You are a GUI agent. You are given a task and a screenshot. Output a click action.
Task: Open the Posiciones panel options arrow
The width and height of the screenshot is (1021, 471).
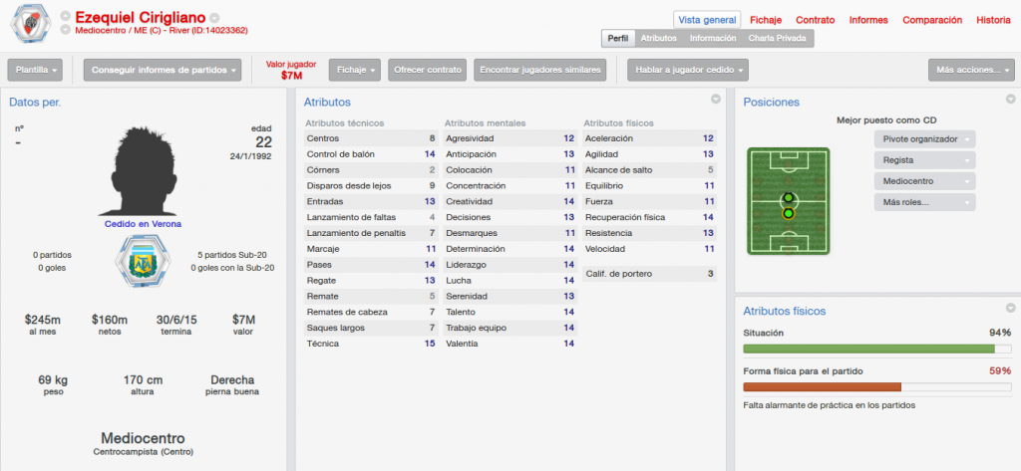[x=1011, y=100]
